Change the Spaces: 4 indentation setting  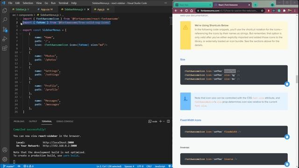point(129,166)
